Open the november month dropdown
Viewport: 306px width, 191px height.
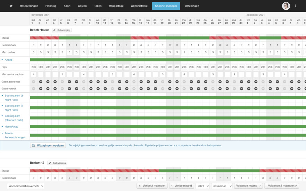pos(222,186)
